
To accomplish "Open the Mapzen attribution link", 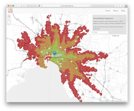I will coord(125,101).
